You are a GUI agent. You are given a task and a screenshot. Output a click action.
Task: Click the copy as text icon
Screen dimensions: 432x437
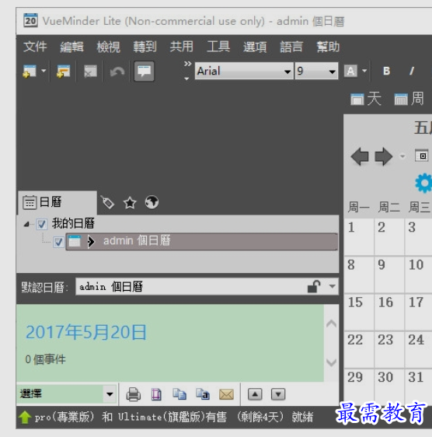click(203, 394)
